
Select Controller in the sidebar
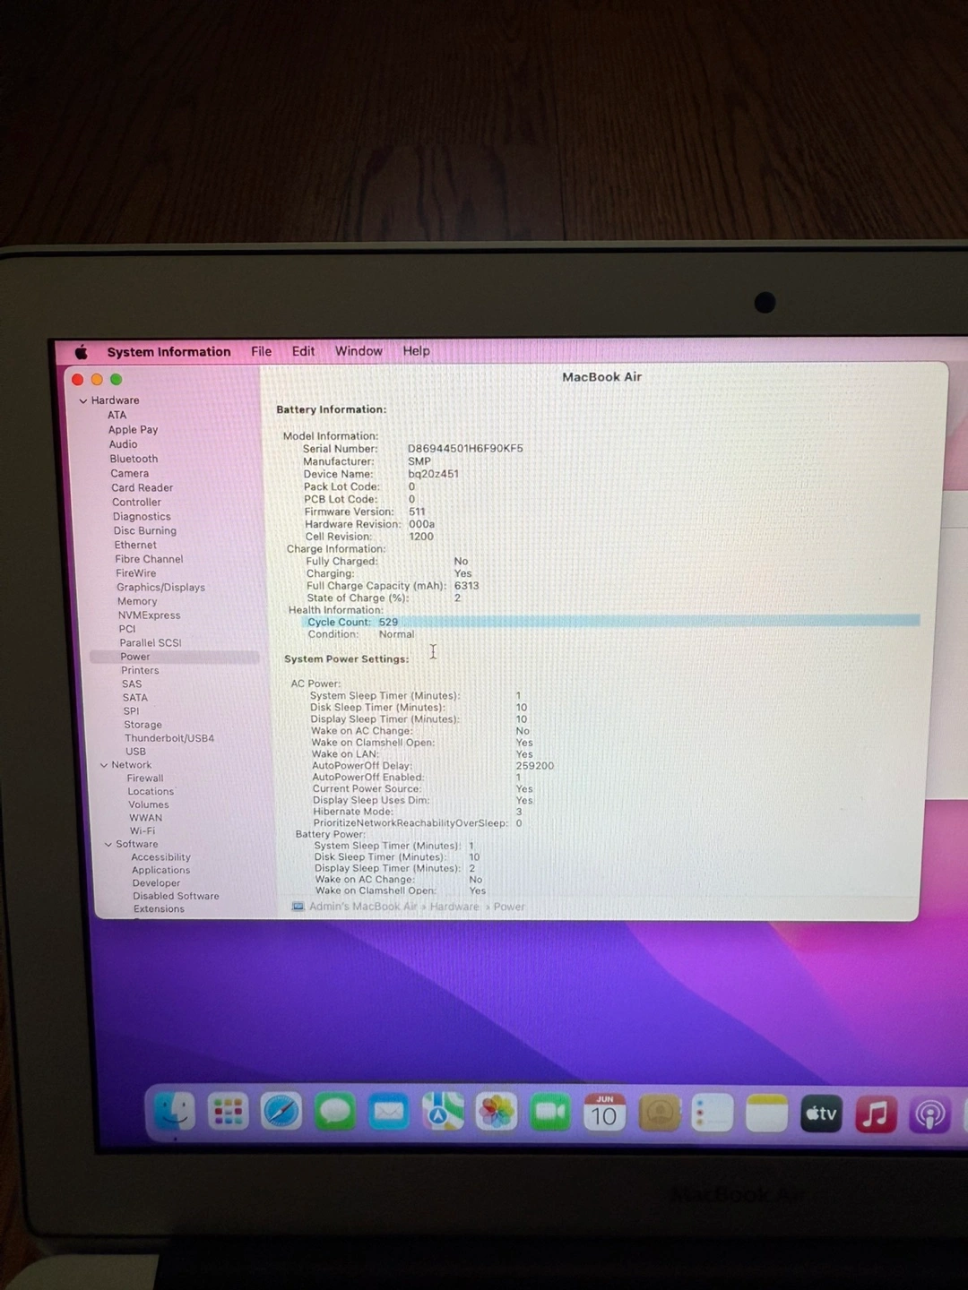(136, 502)
